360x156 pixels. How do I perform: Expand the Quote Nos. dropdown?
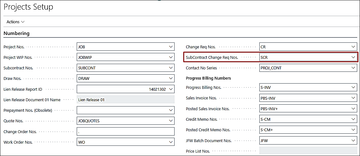pos(171,121)
